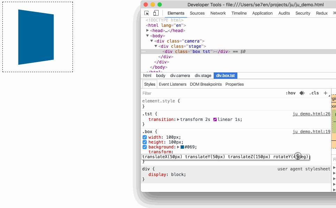Click the :hov pseudo-class states icon
This screenshot has height=208, width=336.
291,93
